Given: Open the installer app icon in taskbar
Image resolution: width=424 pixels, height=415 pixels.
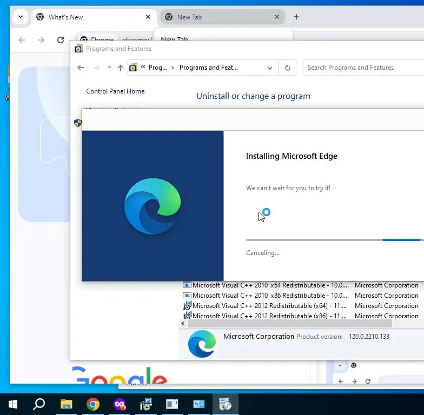Looking at the screenshot, I should (x=146, y=404).
